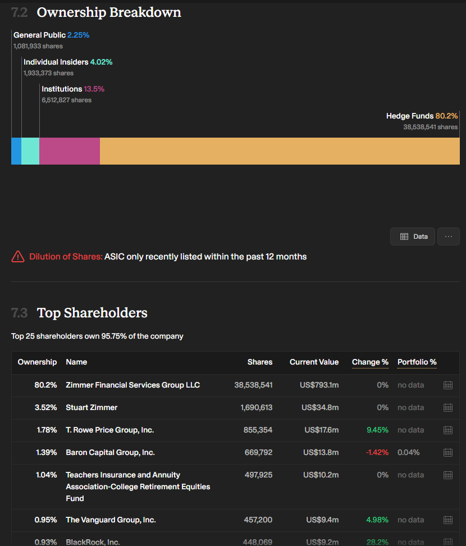Viewport: 466px width, 546px height.
Task: Click the Top 25 shareholders own 95.75% text
Action: (x=97, y=336)
